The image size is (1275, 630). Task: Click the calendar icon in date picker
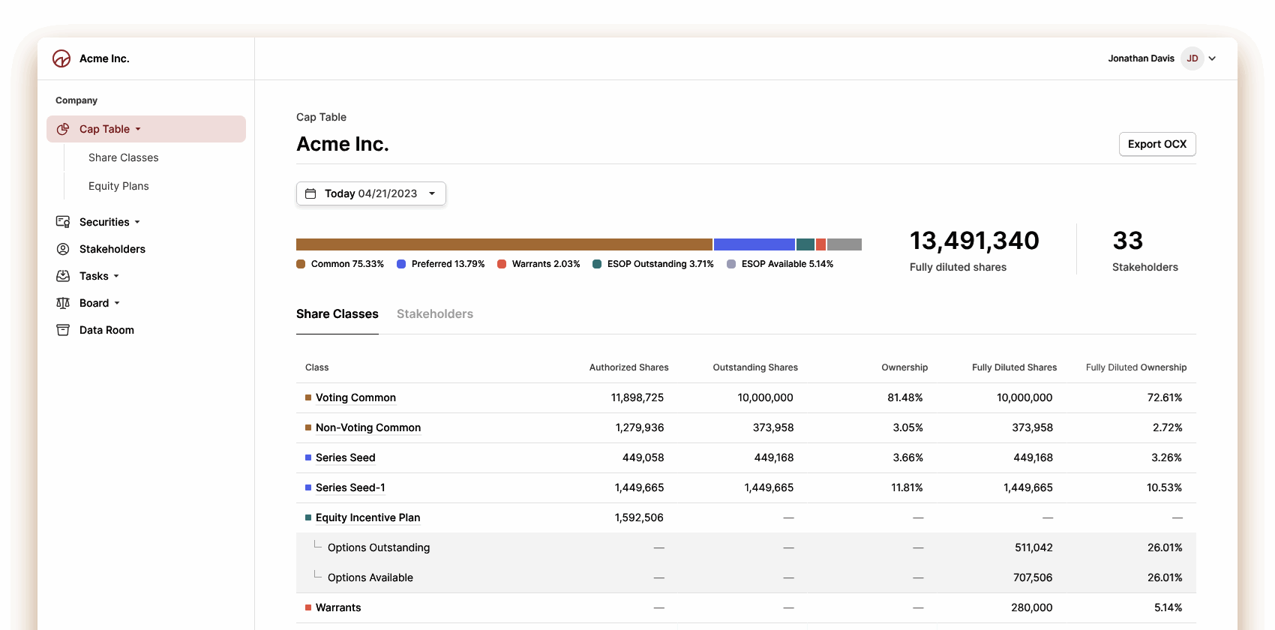pyautogui.click(x=310, y=193)
